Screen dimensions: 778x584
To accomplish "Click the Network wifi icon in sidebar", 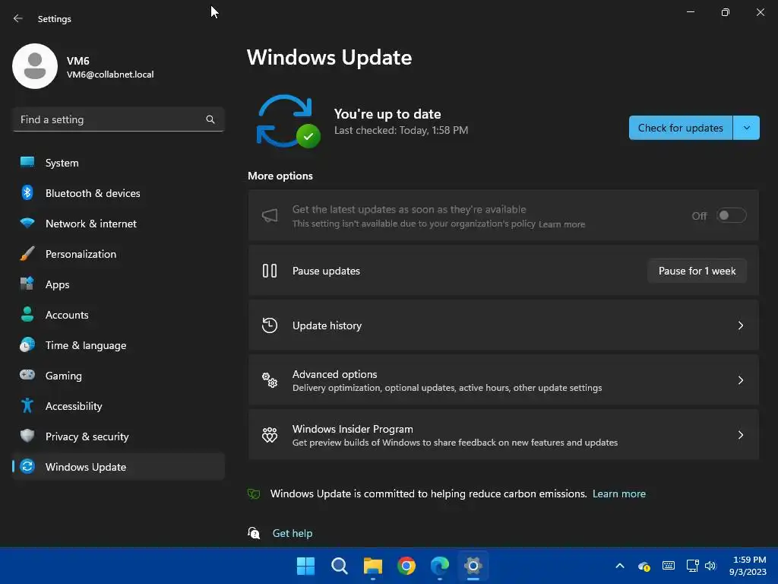I will click(27, 223).
